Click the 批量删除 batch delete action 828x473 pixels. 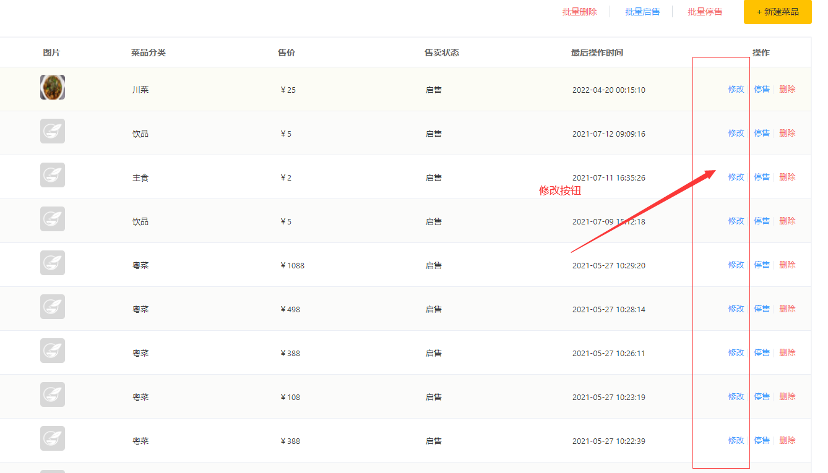click(579, 11)
